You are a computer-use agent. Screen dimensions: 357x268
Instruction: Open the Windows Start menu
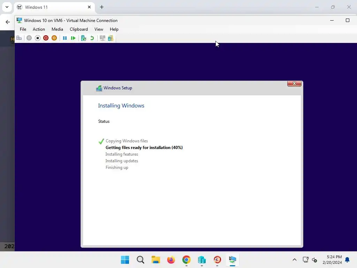click(x=125, y=260)
